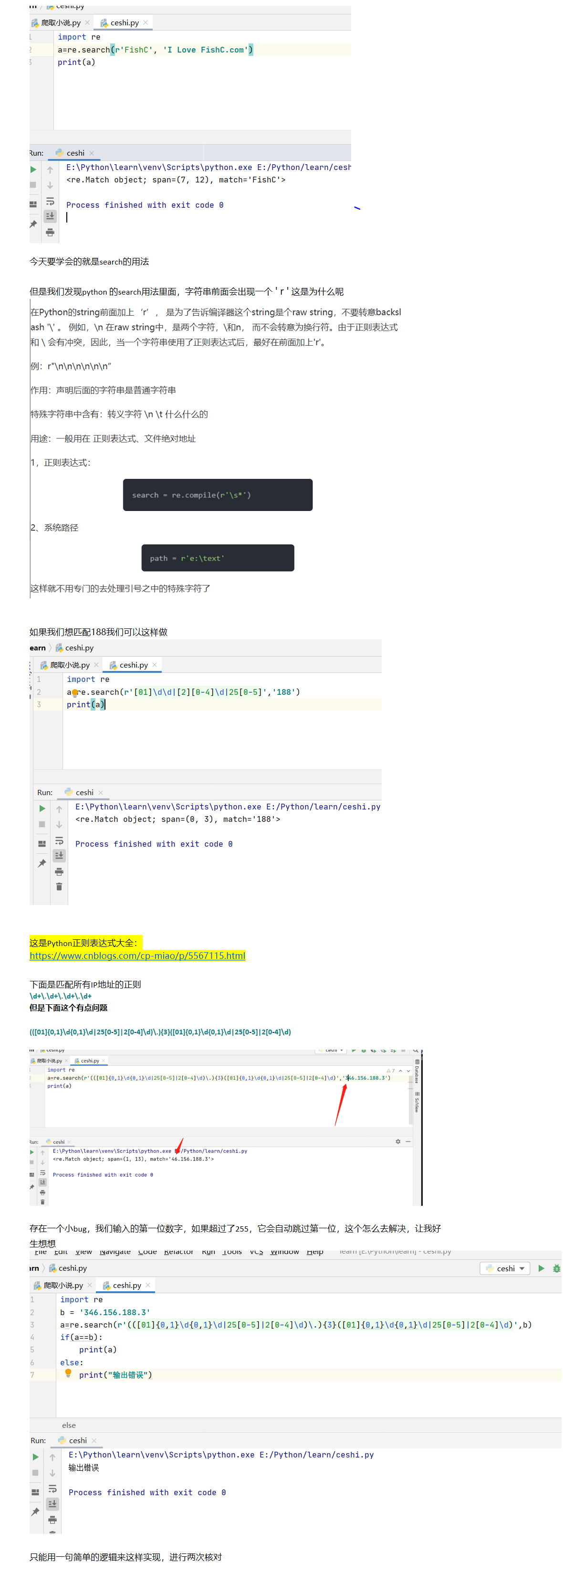
Task: Open restore layout icon in the FishC Run panel
Action: click(x=33, y=204)
